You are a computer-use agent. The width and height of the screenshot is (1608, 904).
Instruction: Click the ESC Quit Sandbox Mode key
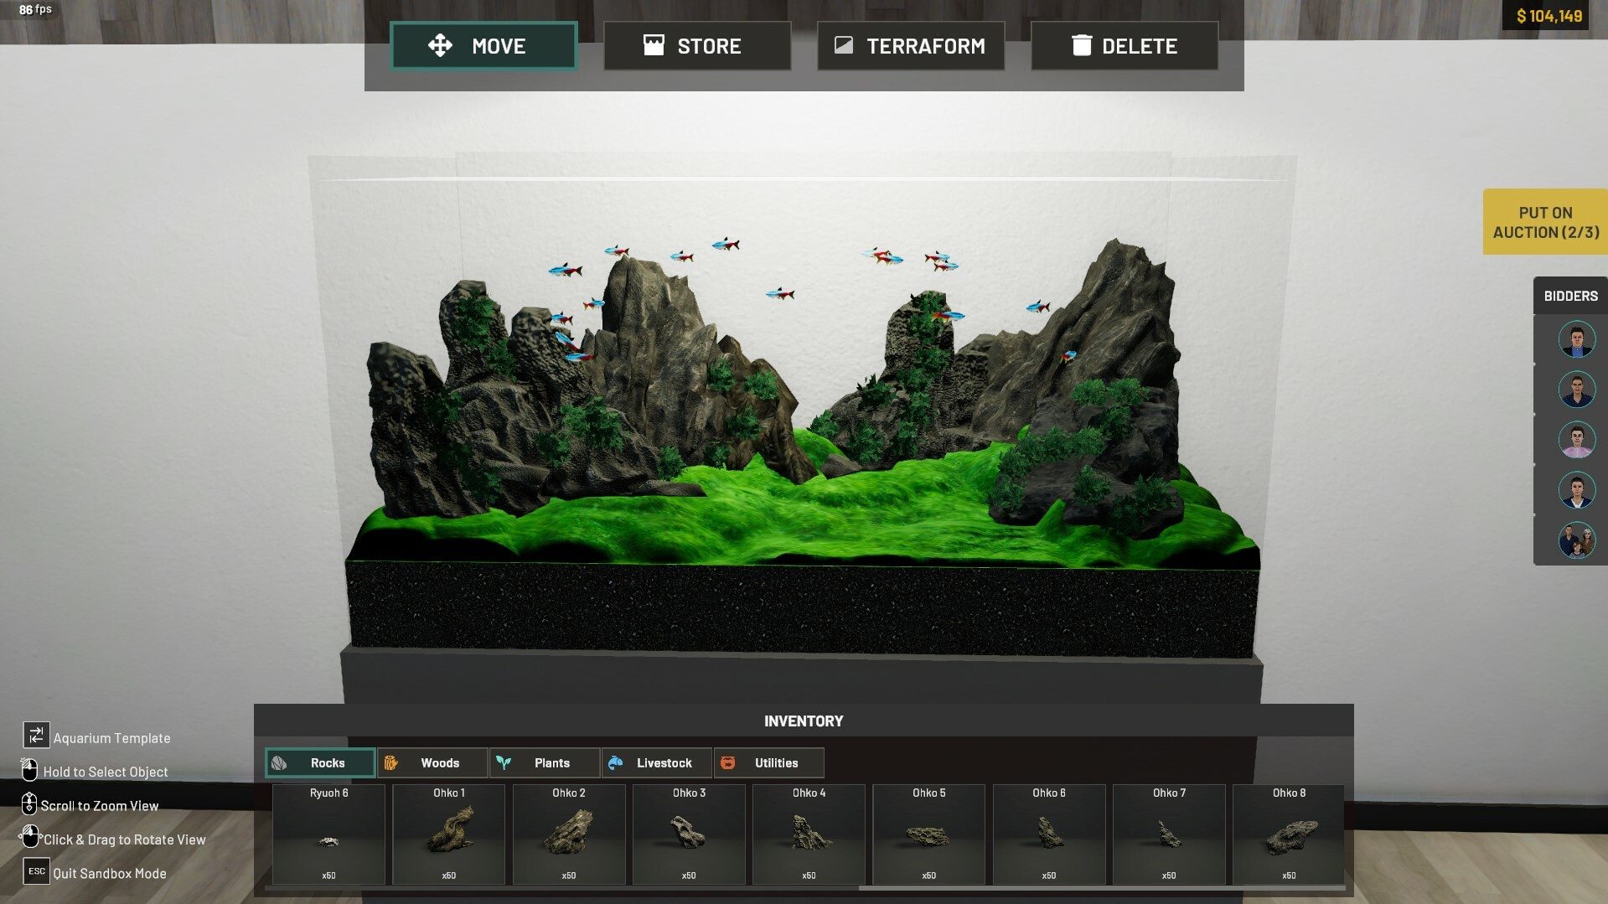(36, 871)
